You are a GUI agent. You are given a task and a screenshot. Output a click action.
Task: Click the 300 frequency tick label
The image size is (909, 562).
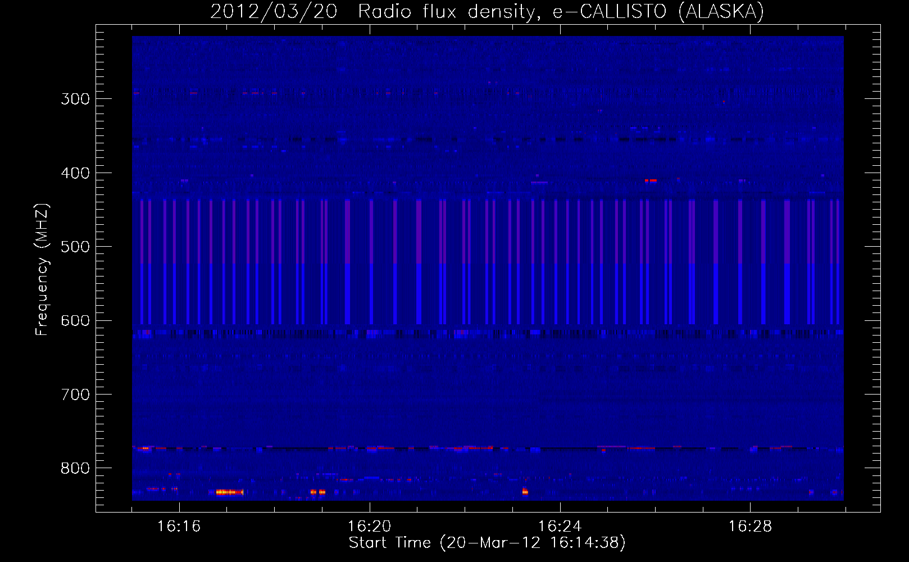[75, 99]
